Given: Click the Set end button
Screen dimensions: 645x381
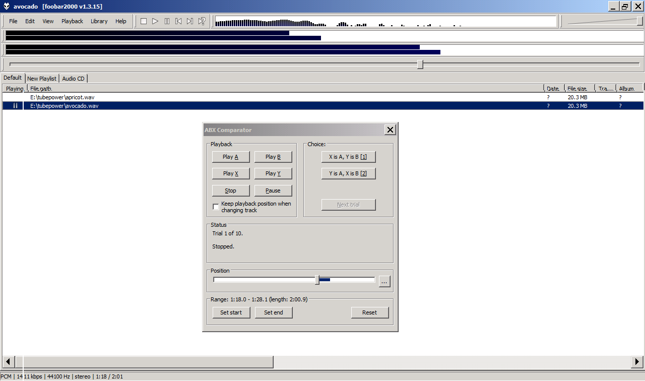Looking at the screenshot, I should pos(274,312).
